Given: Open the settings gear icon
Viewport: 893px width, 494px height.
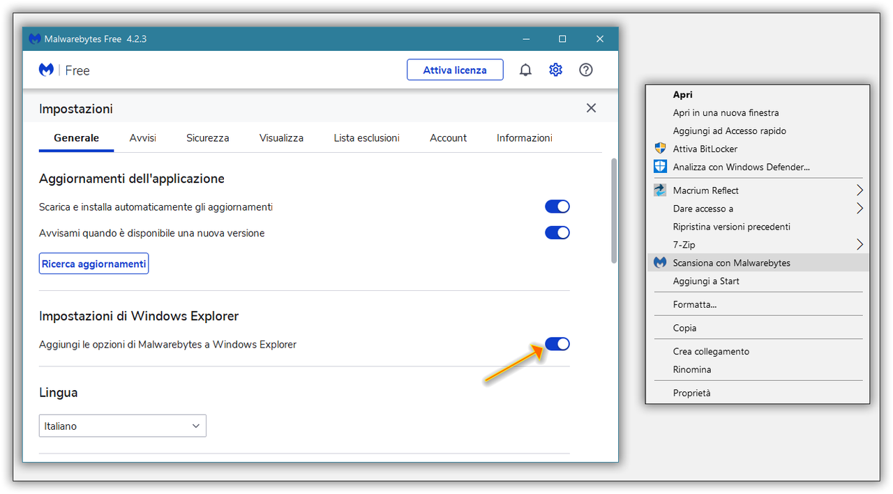Looking at the screenshot, I should tap(555, 70).
